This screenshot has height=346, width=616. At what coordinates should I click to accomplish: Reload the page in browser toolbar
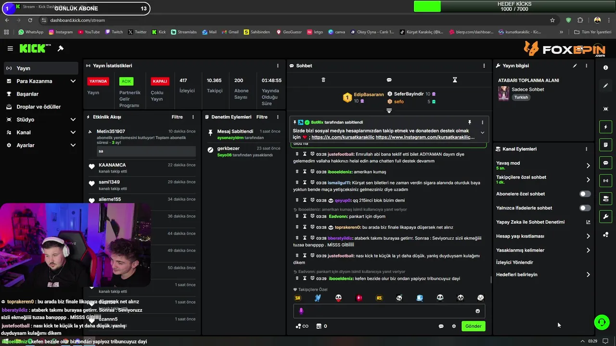(30, 20)
